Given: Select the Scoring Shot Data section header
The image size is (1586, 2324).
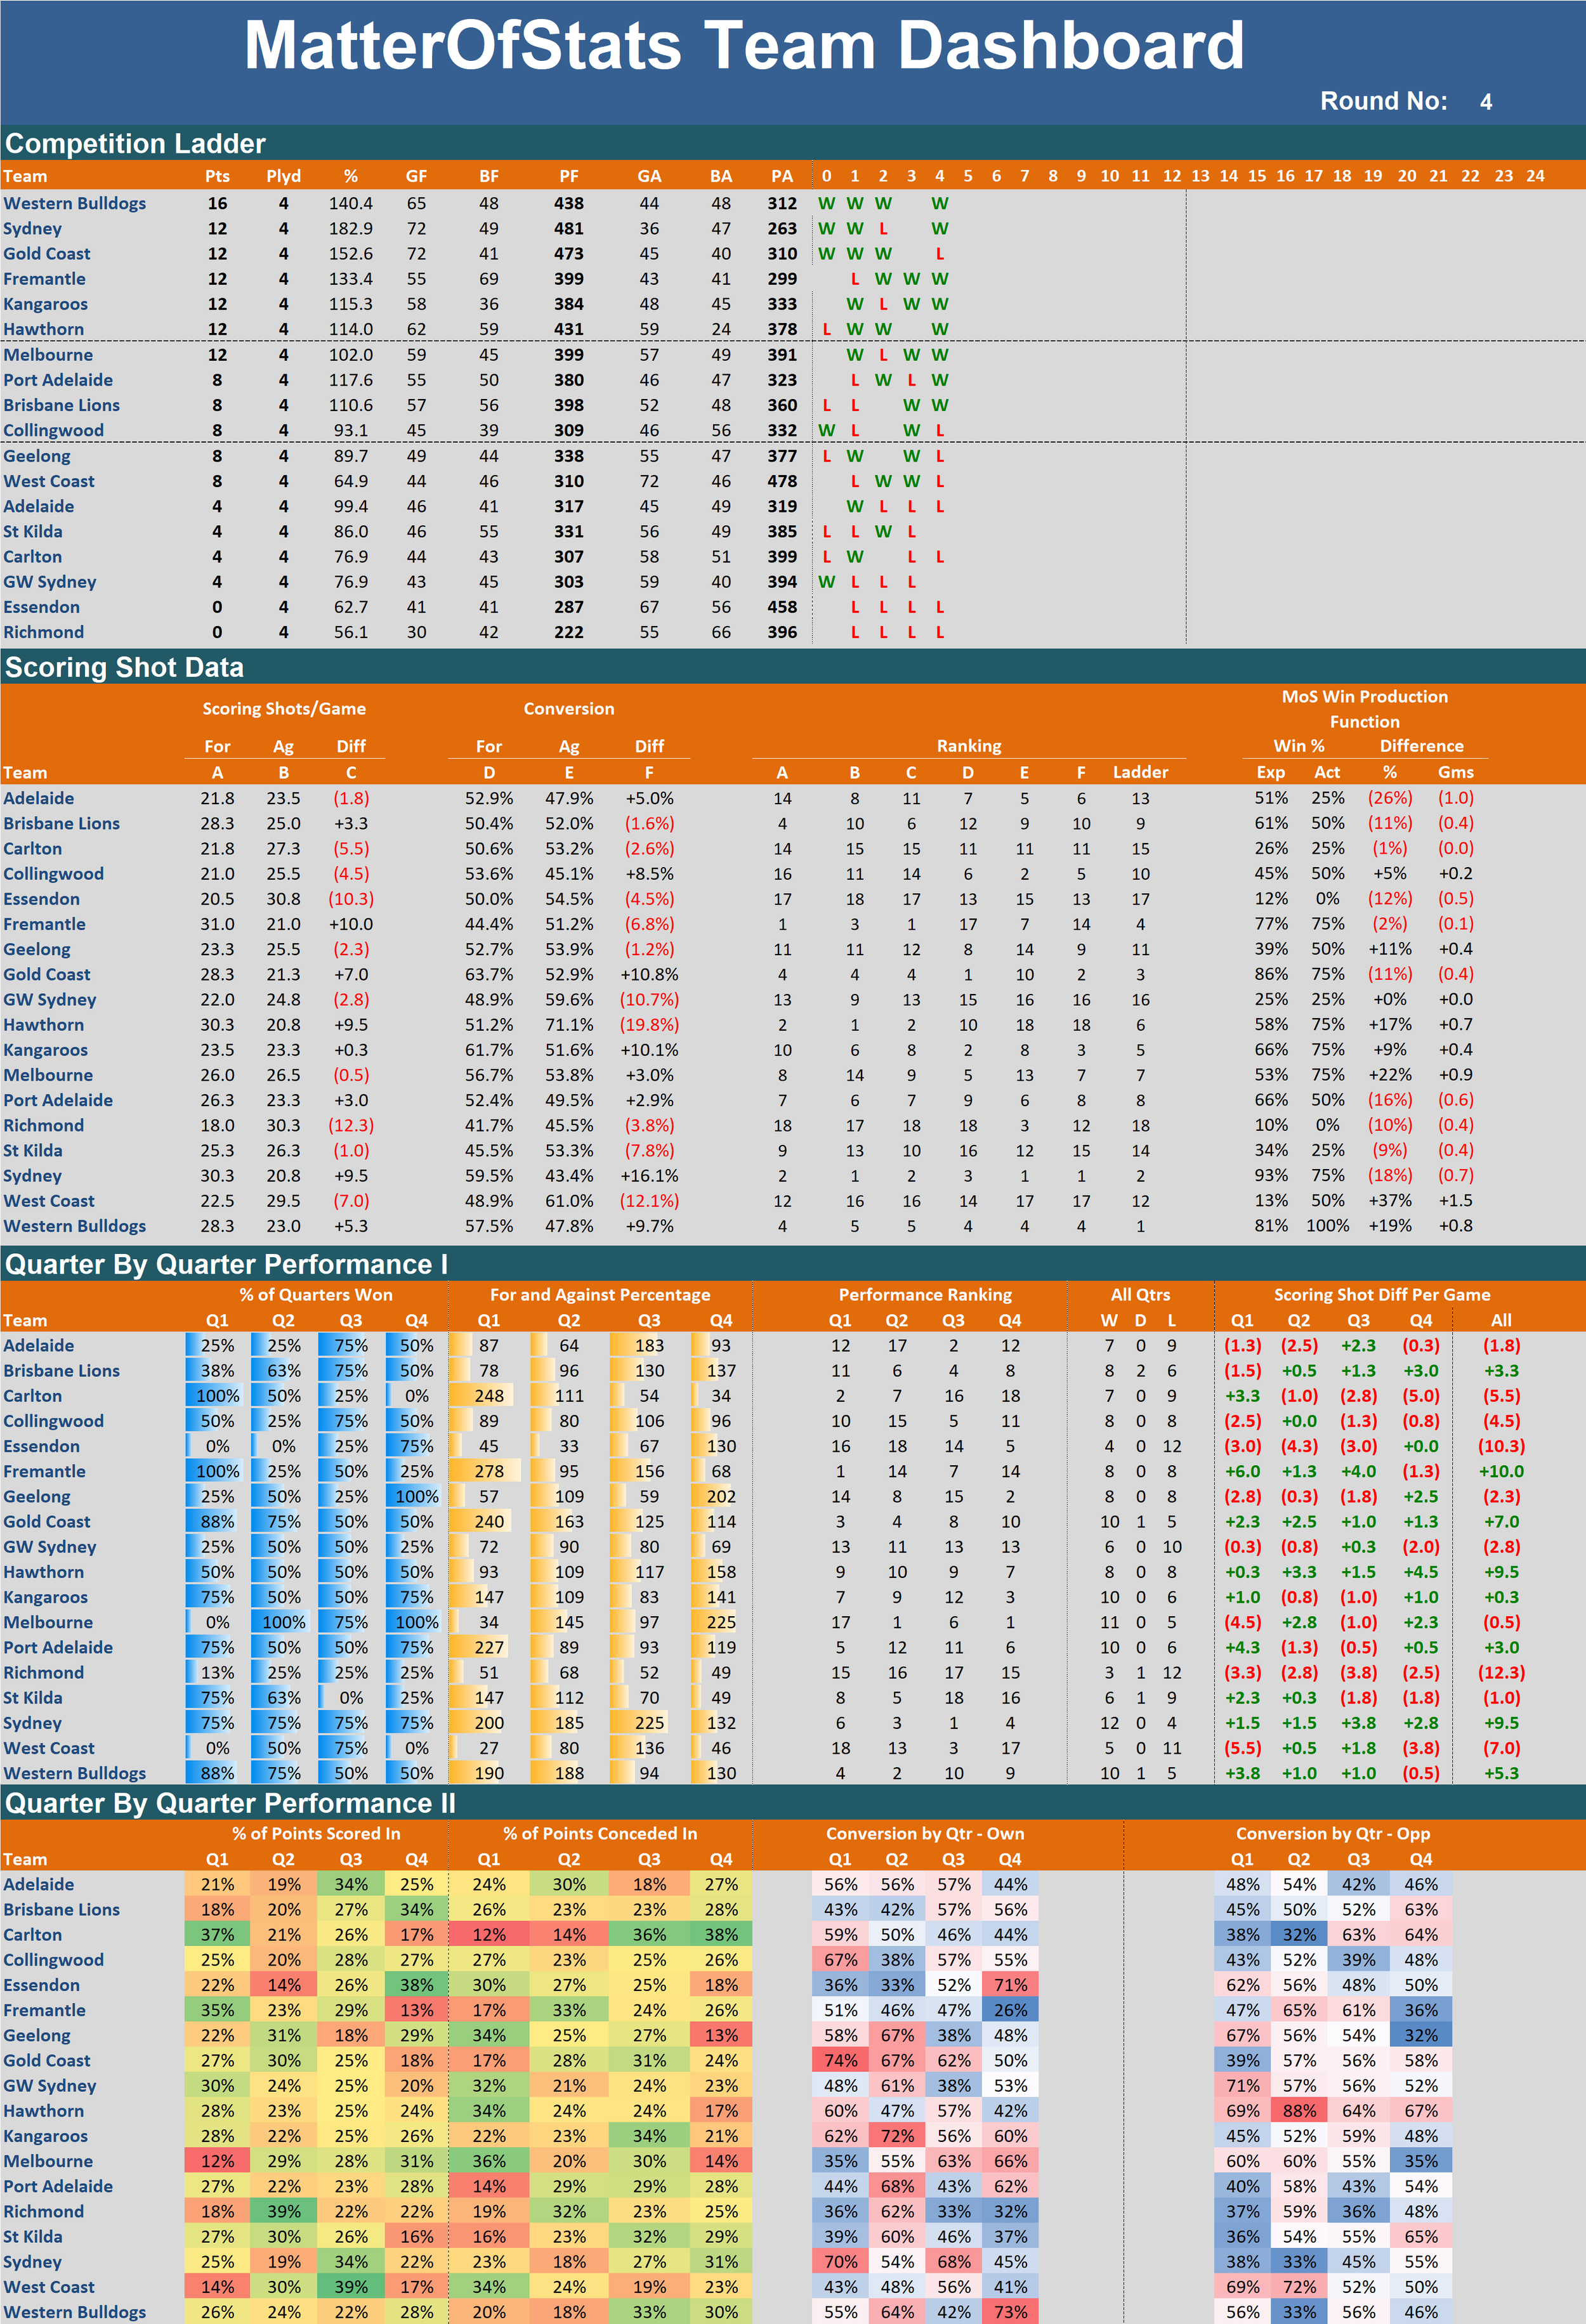Looking at the screenshot, I should pos(124,667).
